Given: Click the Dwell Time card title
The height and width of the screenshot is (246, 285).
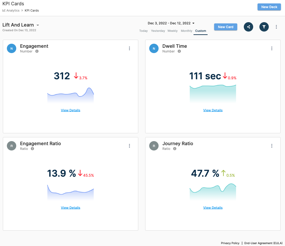Looking at the screenshot, I should [x=174, y=46].
